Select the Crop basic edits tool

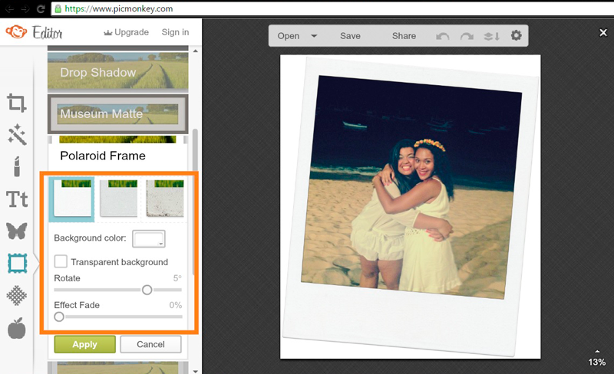point(17,103)
